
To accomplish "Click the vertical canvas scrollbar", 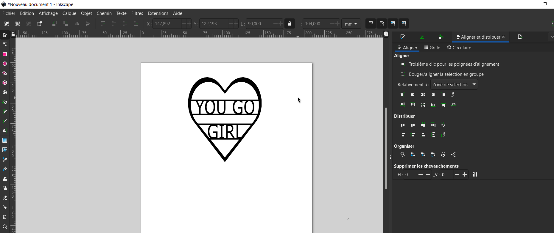I will click(x=386, y=148).
